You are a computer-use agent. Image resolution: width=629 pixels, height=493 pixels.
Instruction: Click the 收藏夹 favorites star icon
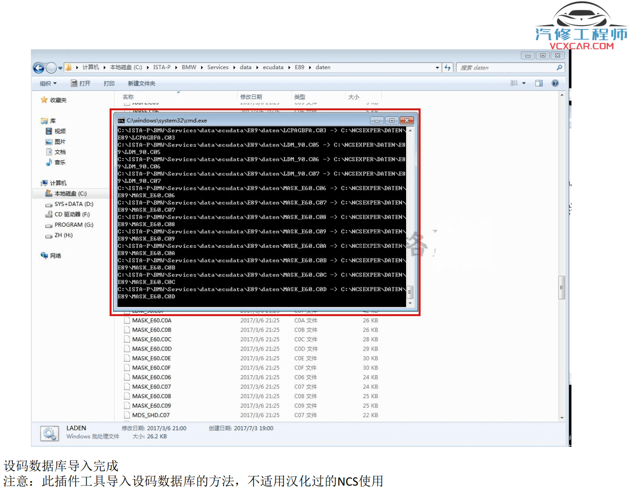pos(44,100)
